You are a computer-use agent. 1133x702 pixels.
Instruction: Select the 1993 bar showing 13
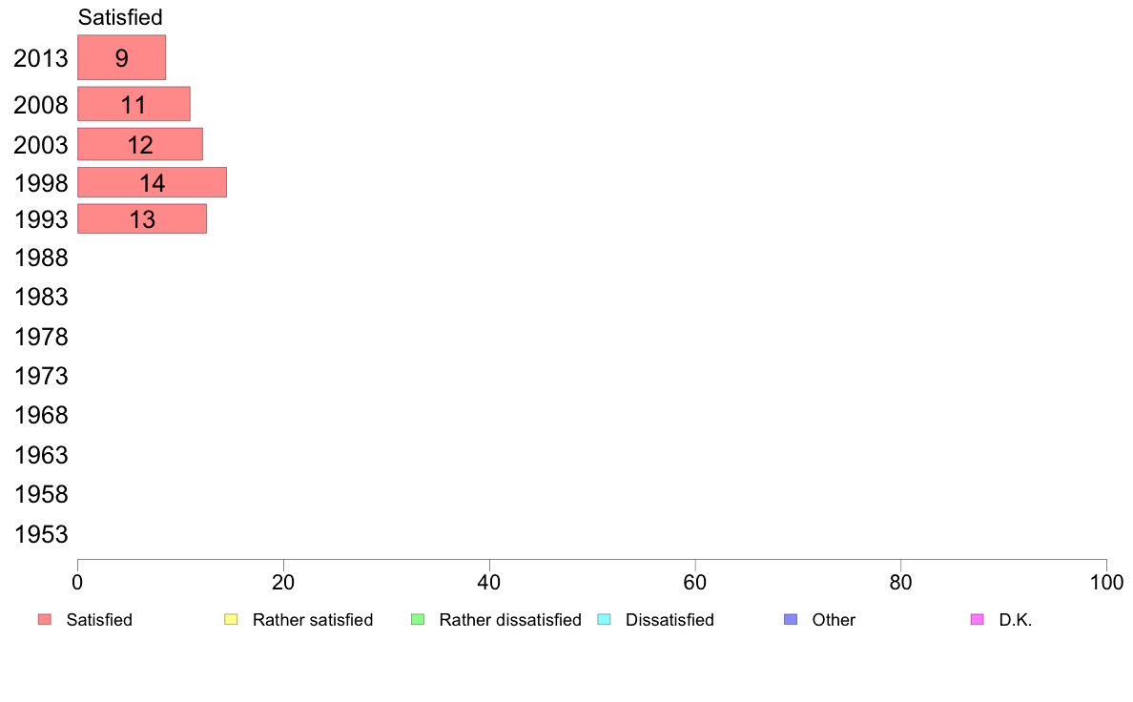click(142, 218)
